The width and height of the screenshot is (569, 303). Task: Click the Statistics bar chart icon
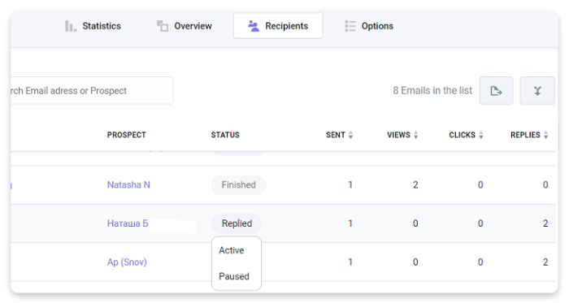pyautogui.click(x=71, y=26)
